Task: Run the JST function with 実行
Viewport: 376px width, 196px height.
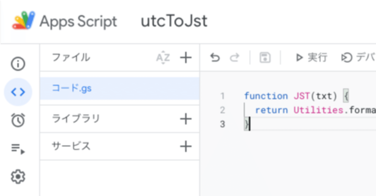Action: [x=310, y=57]
